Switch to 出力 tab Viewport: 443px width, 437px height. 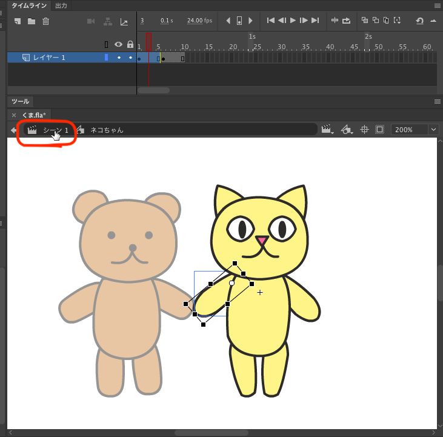pyautogui.click(x=61, y=5)
